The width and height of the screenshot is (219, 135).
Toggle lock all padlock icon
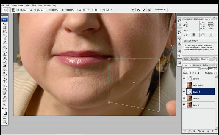point(198,73)
